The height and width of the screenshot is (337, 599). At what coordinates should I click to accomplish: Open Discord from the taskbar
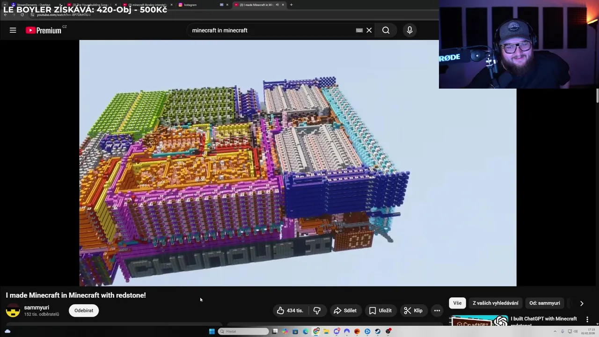click(336, 331)
